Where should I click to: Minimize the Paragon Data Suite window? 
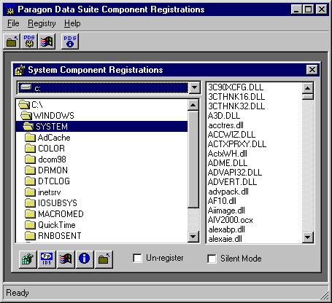click(x=297, y=9)
